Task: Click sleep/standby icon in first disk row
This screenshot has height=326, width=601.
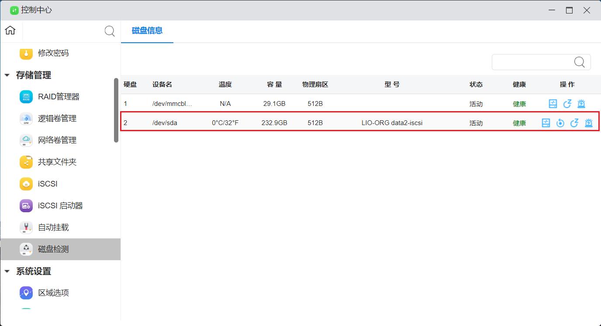Action: [x=567, y=104]
